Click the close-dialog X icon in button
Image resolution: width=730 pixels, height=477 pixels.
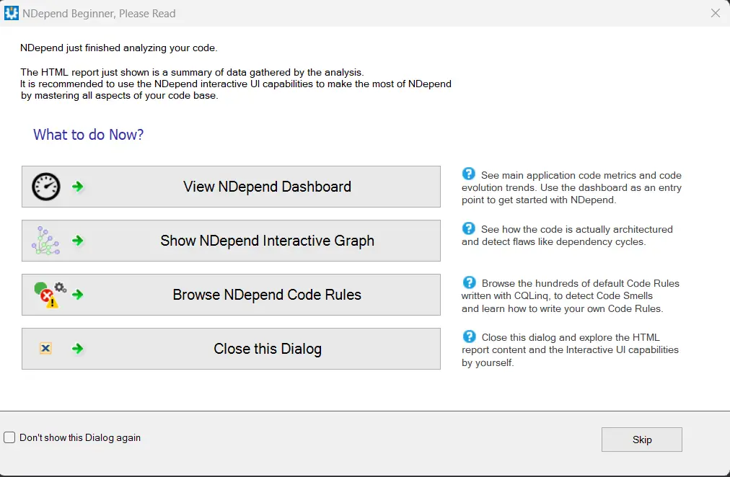(45, 348)
